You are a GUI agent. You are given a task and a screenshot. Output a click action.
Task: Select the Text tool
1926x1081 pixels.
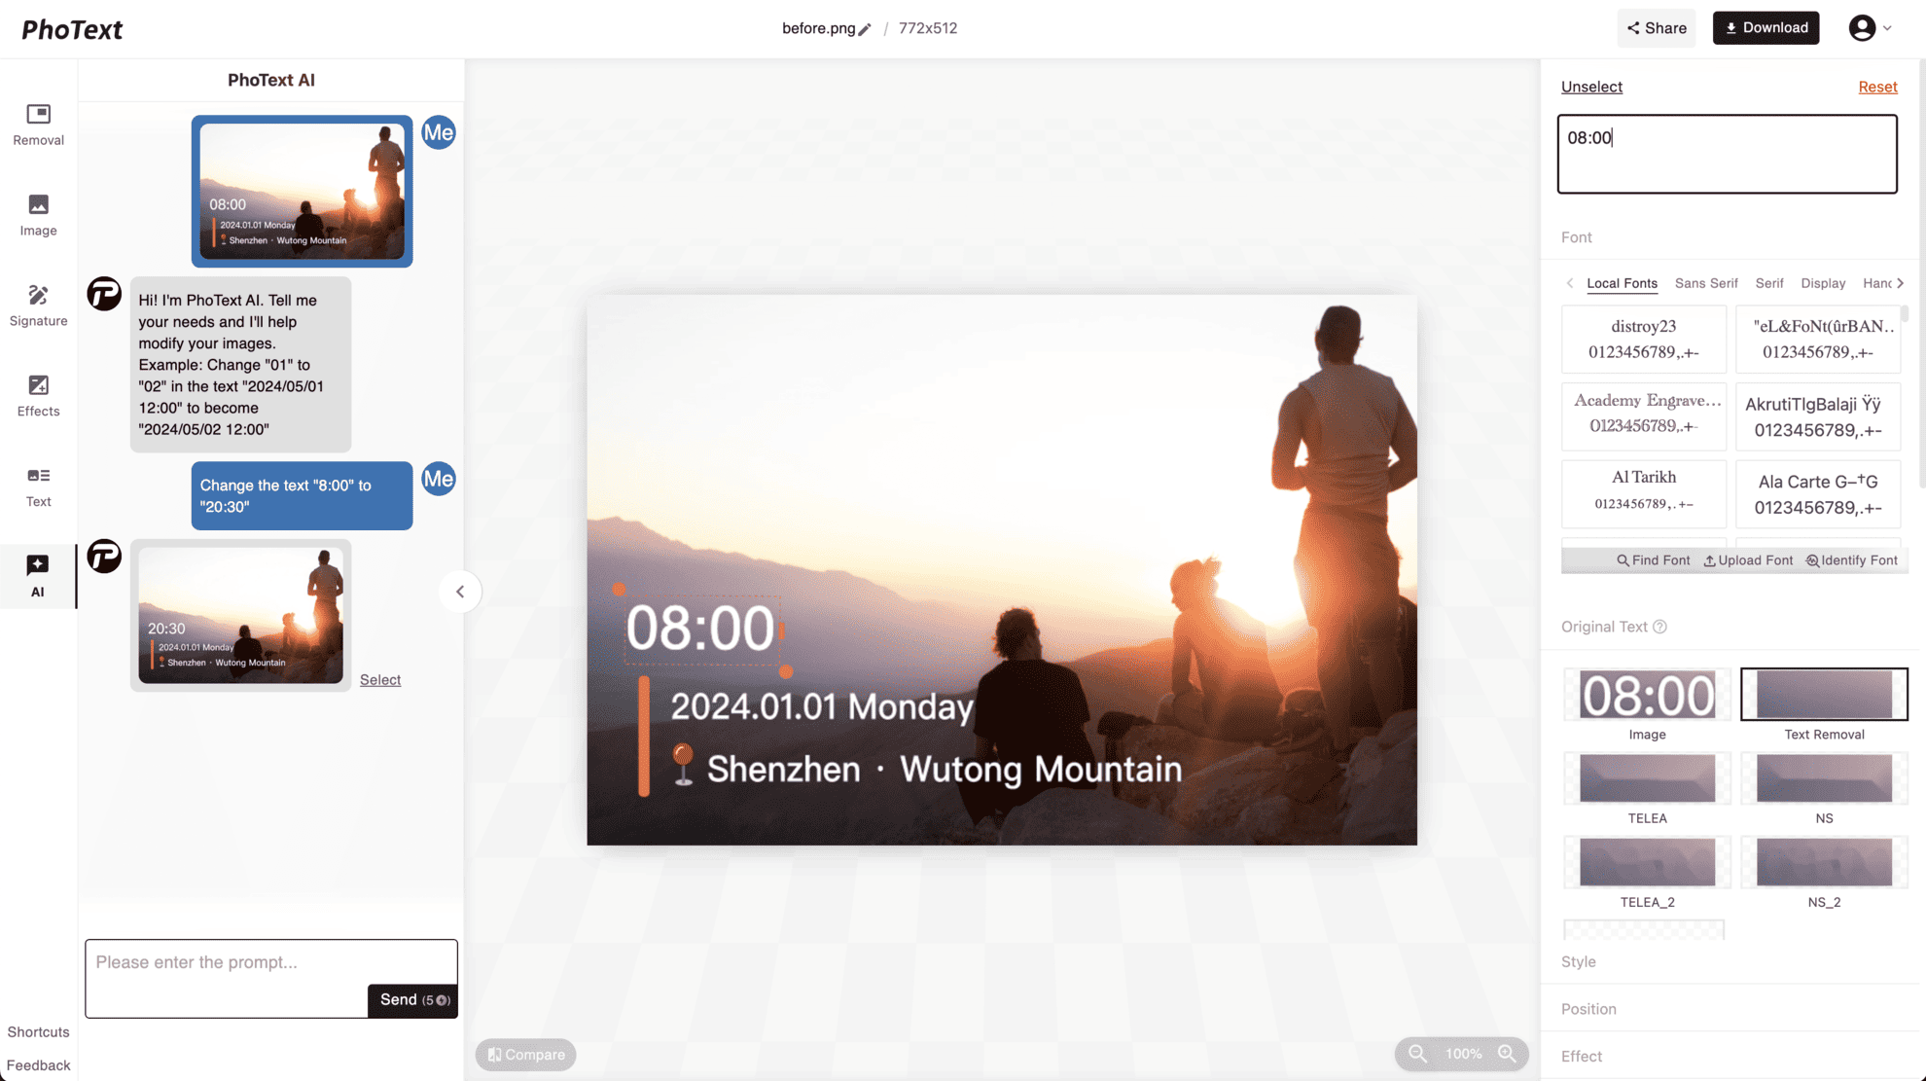pos(38,485)
